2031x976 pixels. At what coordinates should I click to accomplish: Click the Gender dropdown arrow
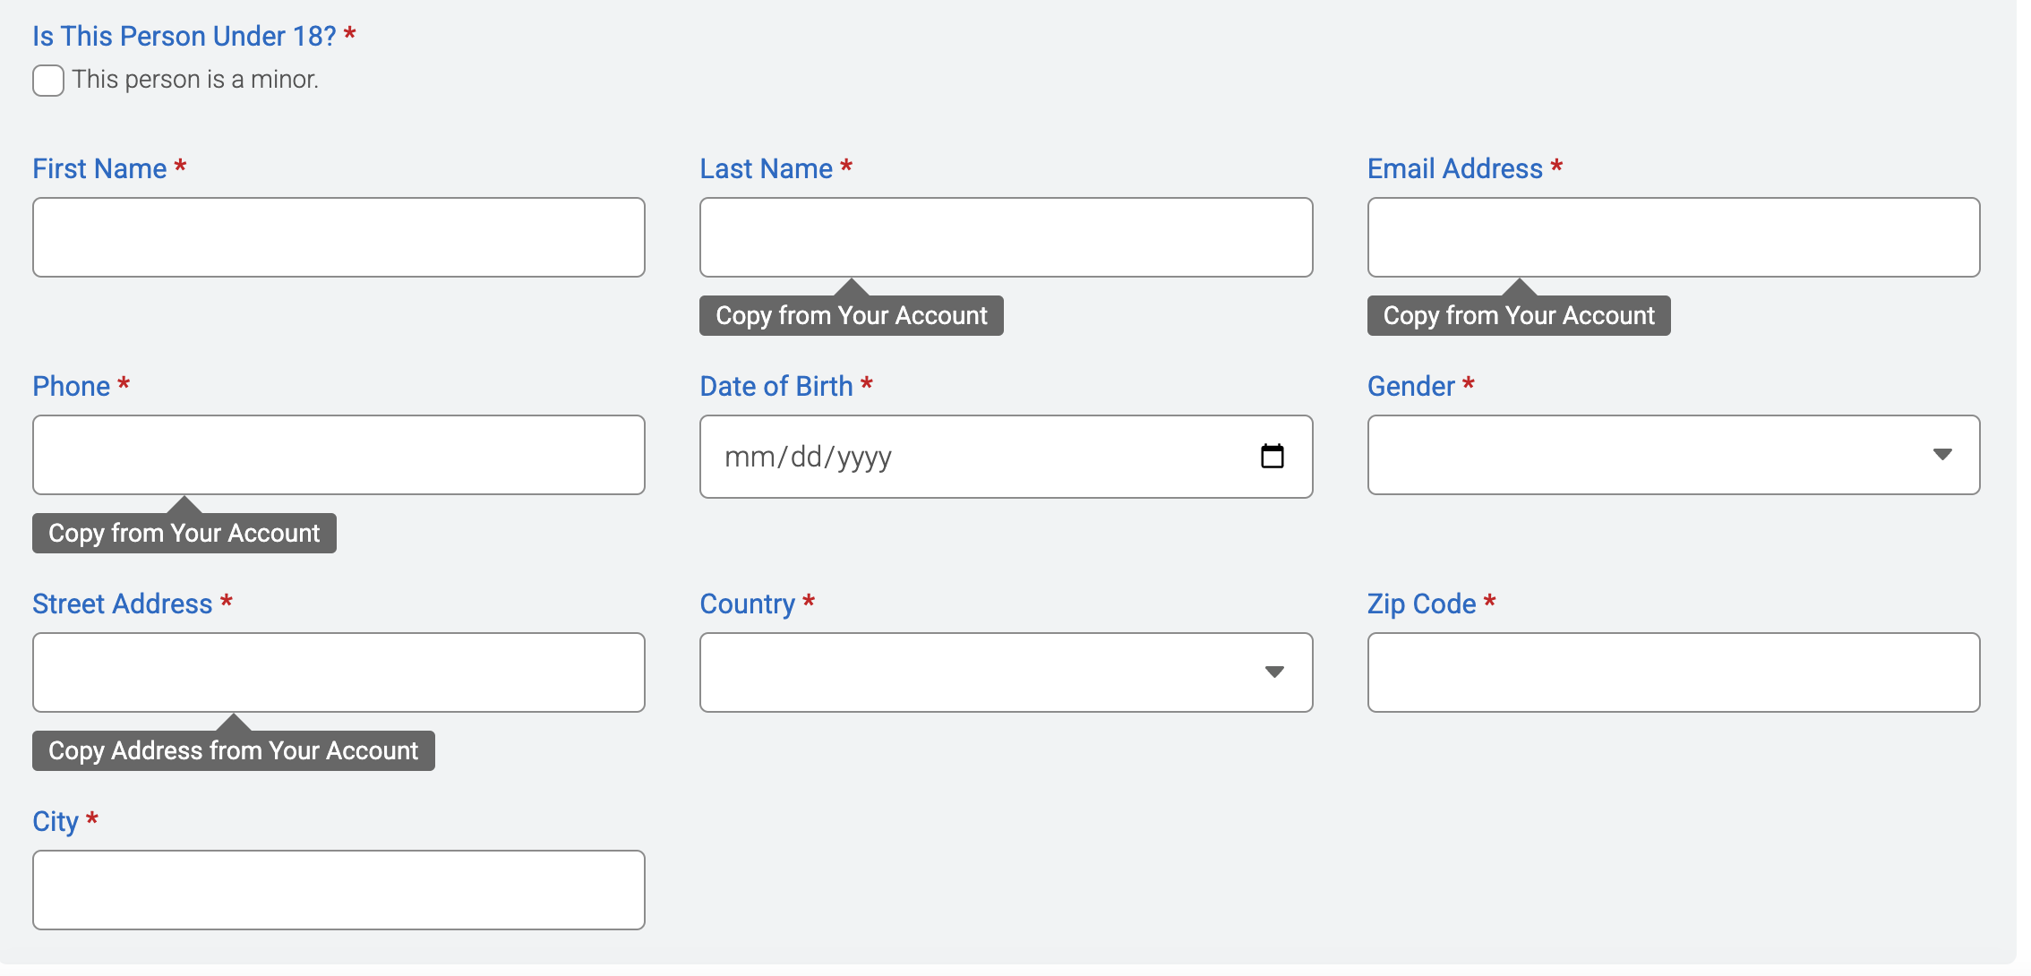(x=1941, y=455)
